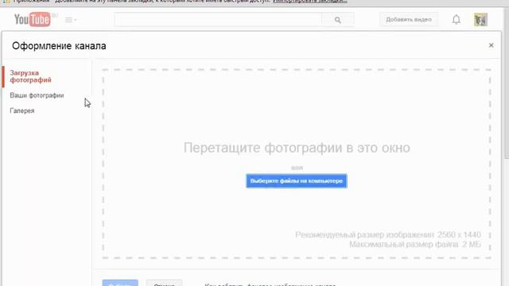The height and width of the screenshot is (286, 509).
Task: Click 'Перетащите фотографии в это окно' text
Action: [297, 148]
